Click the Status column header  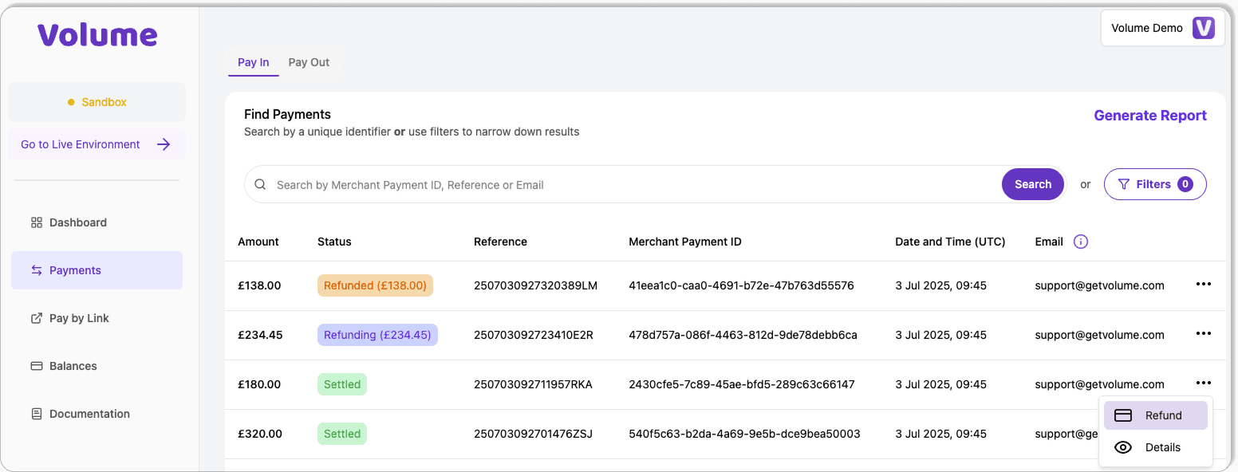[x=334, y=242]
